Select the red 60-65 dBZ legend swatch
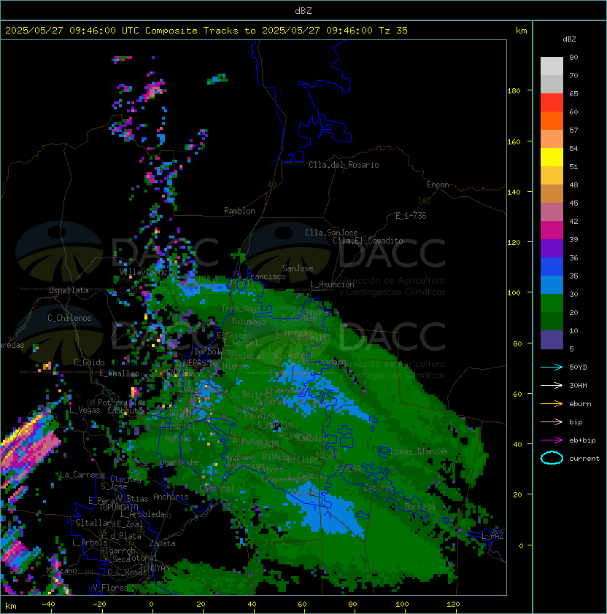The width and height of the screenshot is (607, 614). [x=552, y=103]
